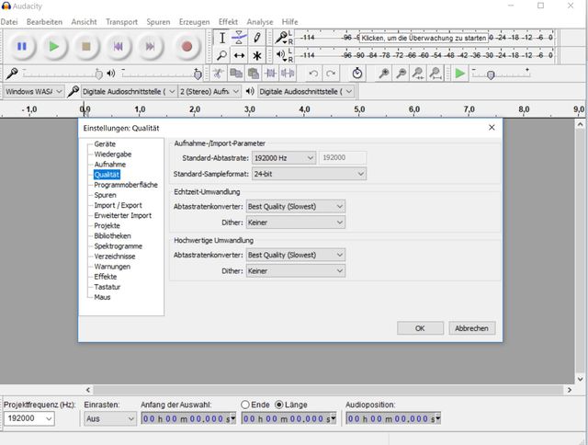Image resolution: width=588 pixels, height=445 pixels.
Task: Open Einrasten Aus dropdown
Action: point(110,418)
